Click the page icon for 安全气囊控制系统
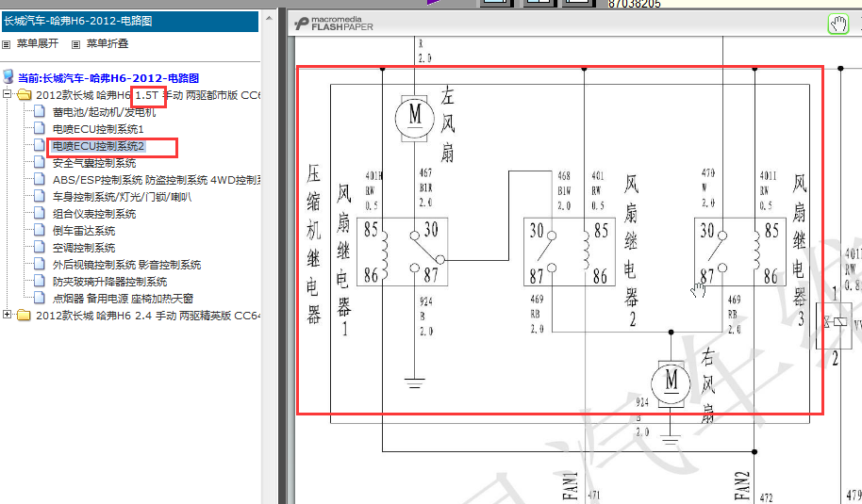862x504 pixels. point(39,163)
